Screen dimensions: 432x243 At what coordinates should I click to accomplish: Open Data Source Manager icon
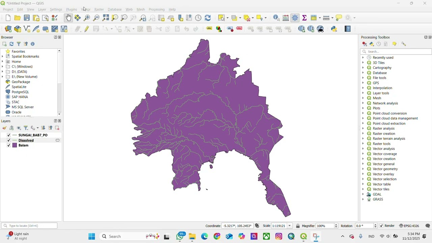(8, 29)
